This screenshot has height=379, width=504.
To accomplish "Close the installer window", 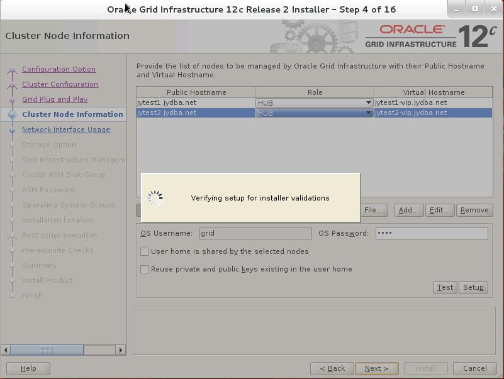I will [x=494, y=9].
